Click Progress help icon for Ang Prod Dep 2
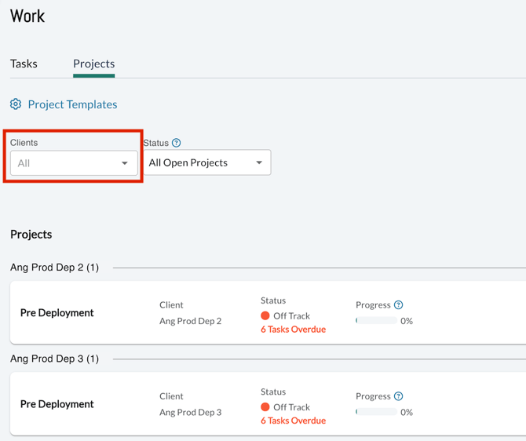 tap(398, 304)
